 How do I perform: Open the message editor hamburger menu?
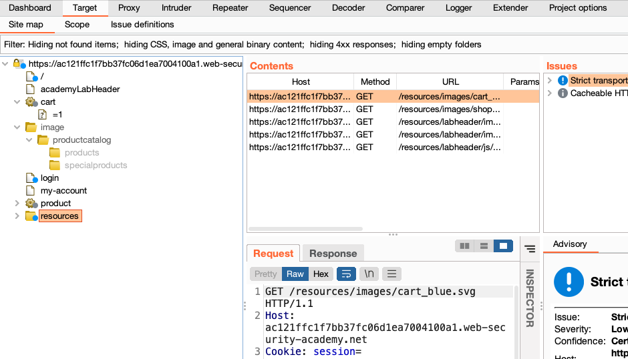[x=391, y=274]
